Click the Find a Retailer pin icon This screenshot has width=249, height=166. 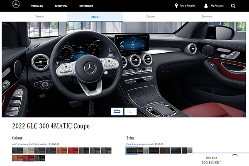(176, 6)
